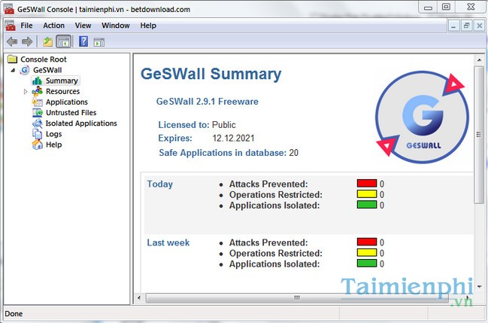The width and height of the screenshot is (488, 323).
Task: Select the Untrusted Files tree node
Action: click(x=71, y=113)
